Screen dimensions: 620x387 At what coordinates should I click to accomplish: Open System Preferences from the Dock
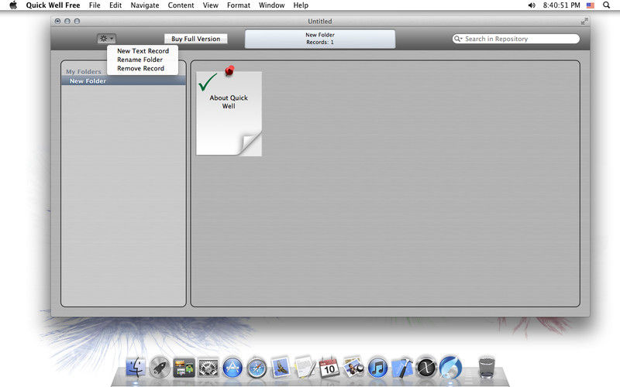click(208, 368)
